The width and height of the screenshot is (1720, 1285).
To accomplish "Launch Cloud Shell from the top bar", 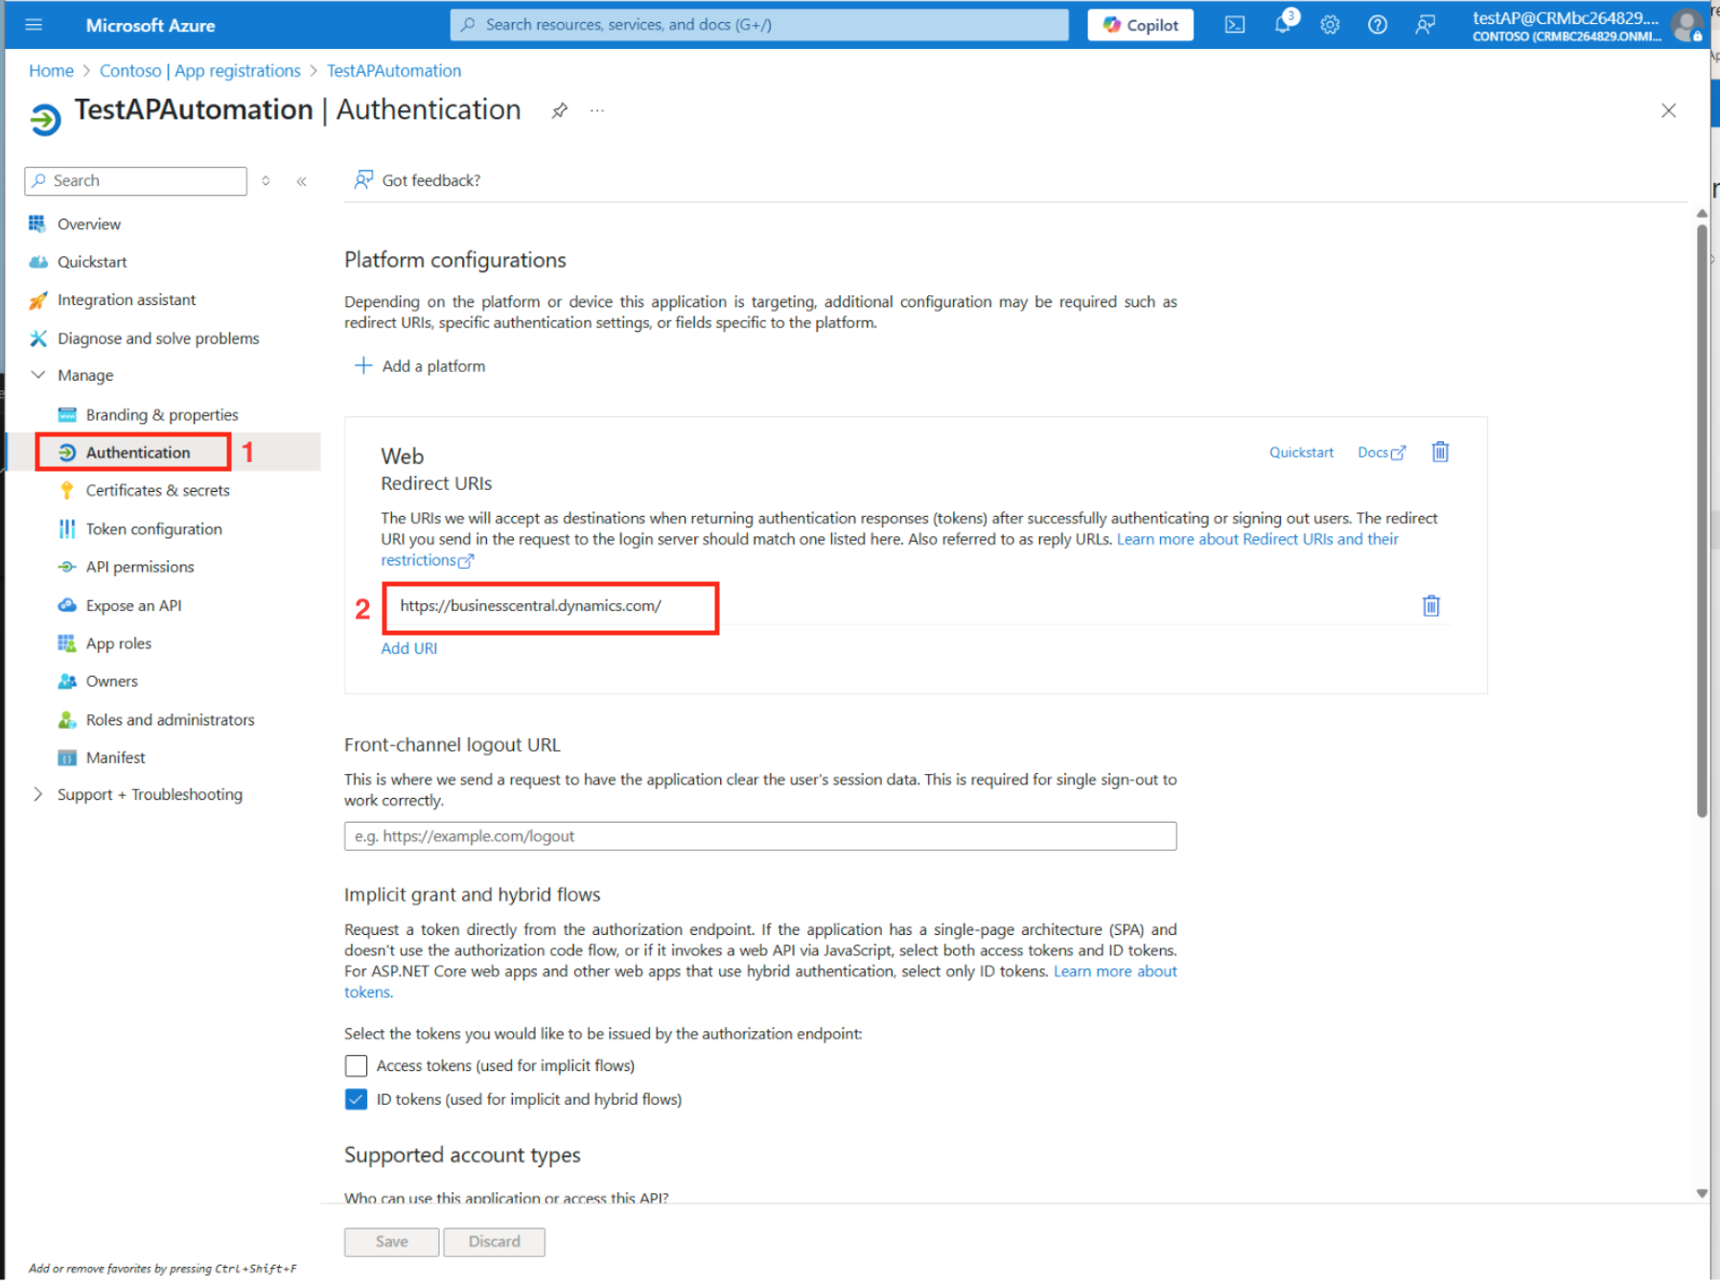I will click(x=1235, y=25).
